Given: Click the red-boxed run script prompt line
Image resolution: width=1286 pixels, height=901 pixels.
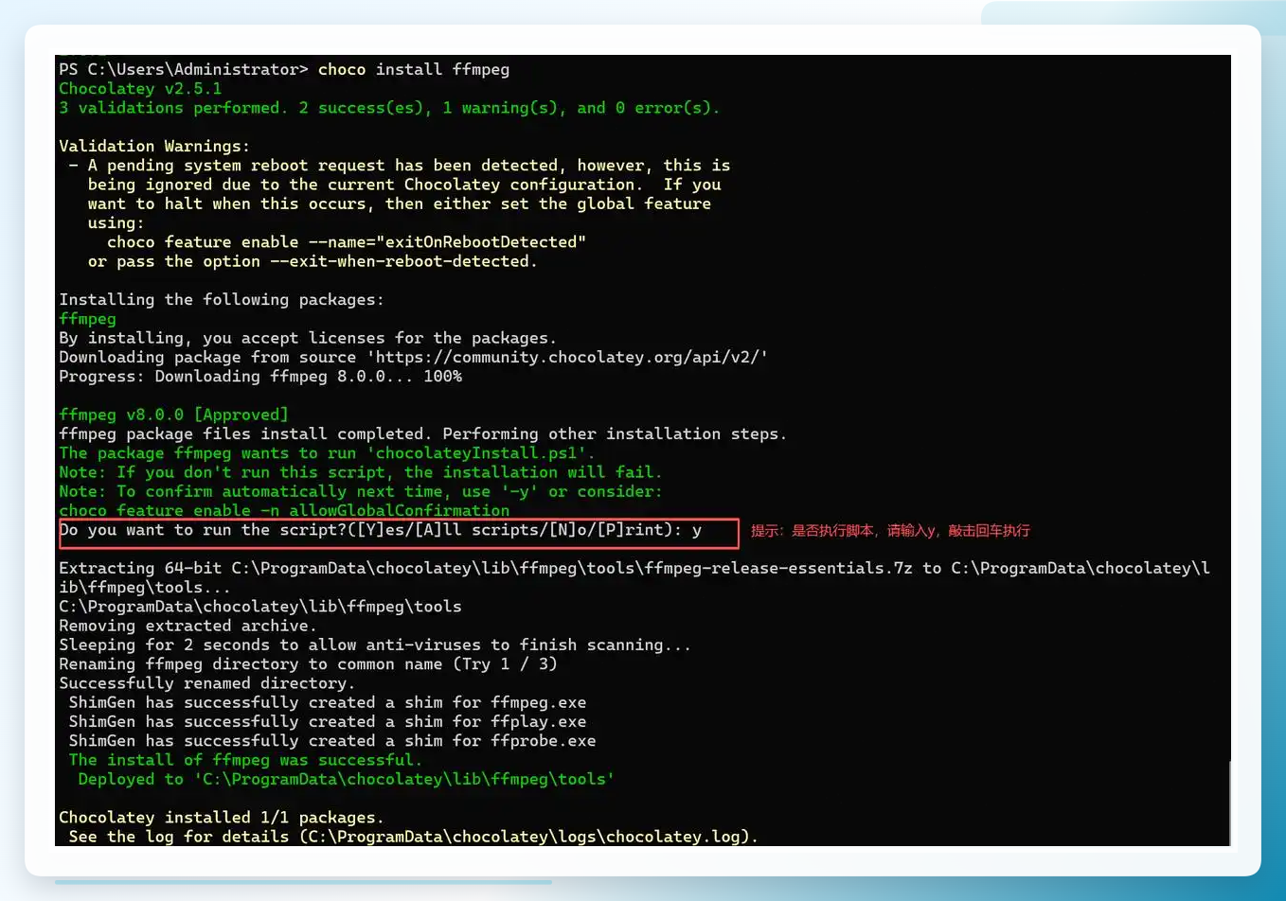Looking at the screenshot, I should tap(398, 533).
